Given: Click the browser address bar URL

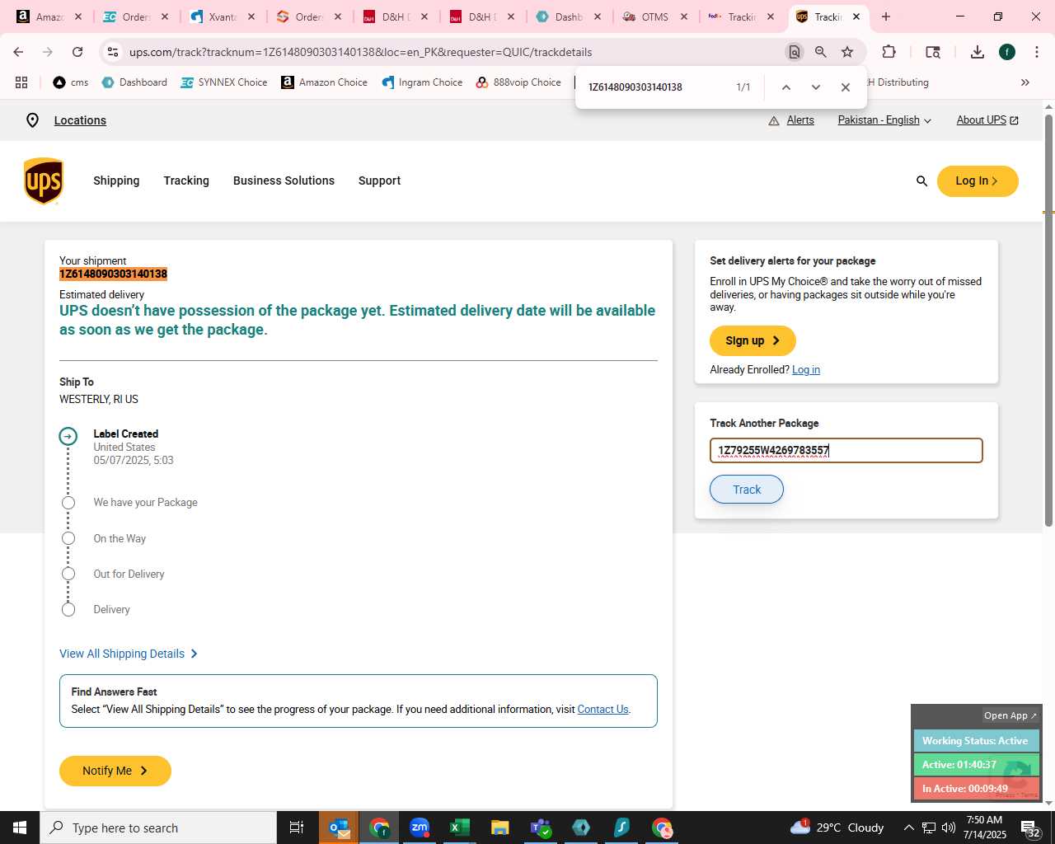Looking at the screenshot, I should [x=360, y=52].
